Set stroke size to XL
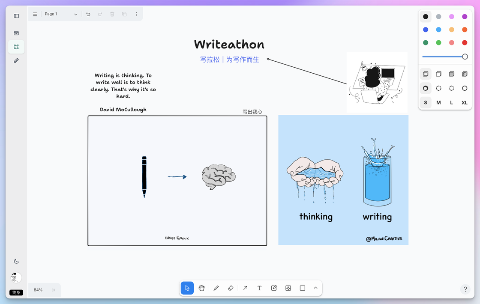Image resolution: width=480 pixels, height=304 pixels. tap(464, 102)
